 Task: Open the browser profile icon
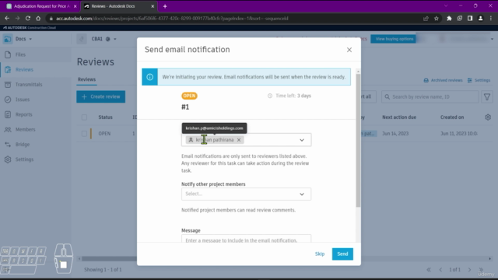481,19
